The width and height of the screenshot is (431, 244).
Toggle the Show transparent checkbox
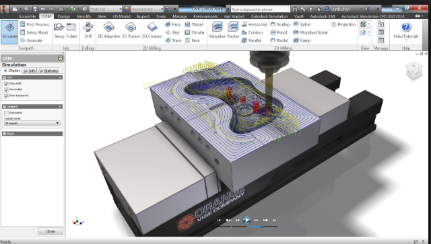coord(6,96)
